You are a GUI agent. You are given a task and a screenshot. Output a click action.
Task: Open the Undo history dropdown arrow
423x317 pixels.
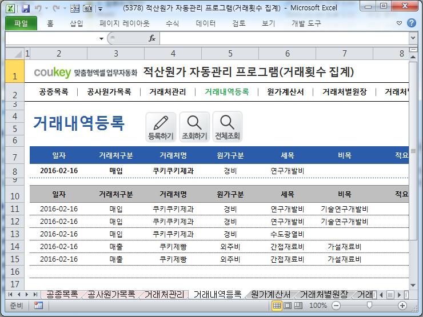[x=46, y=9]
